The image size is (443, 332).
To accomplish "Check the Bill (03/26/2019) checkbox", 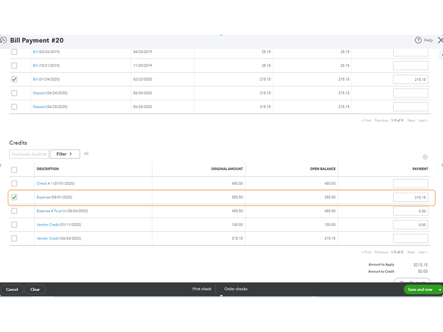I will [14, 52].
